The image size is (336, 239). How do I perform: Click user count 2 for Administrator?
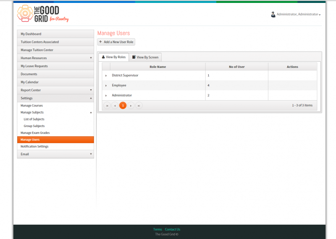[x=208, y=95]
